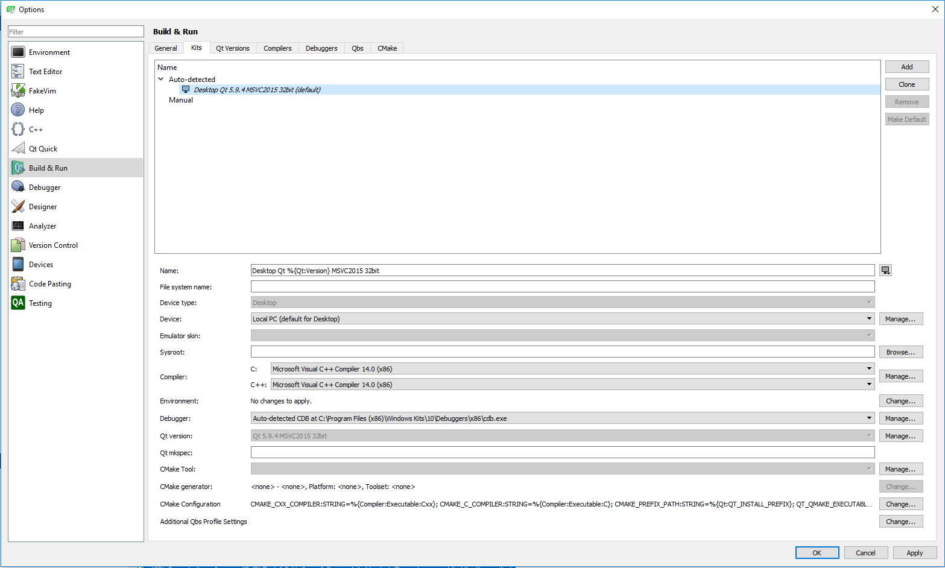The image size is (945, 568).
Task: Click the Apply button
Action: (x=915, y=553)
